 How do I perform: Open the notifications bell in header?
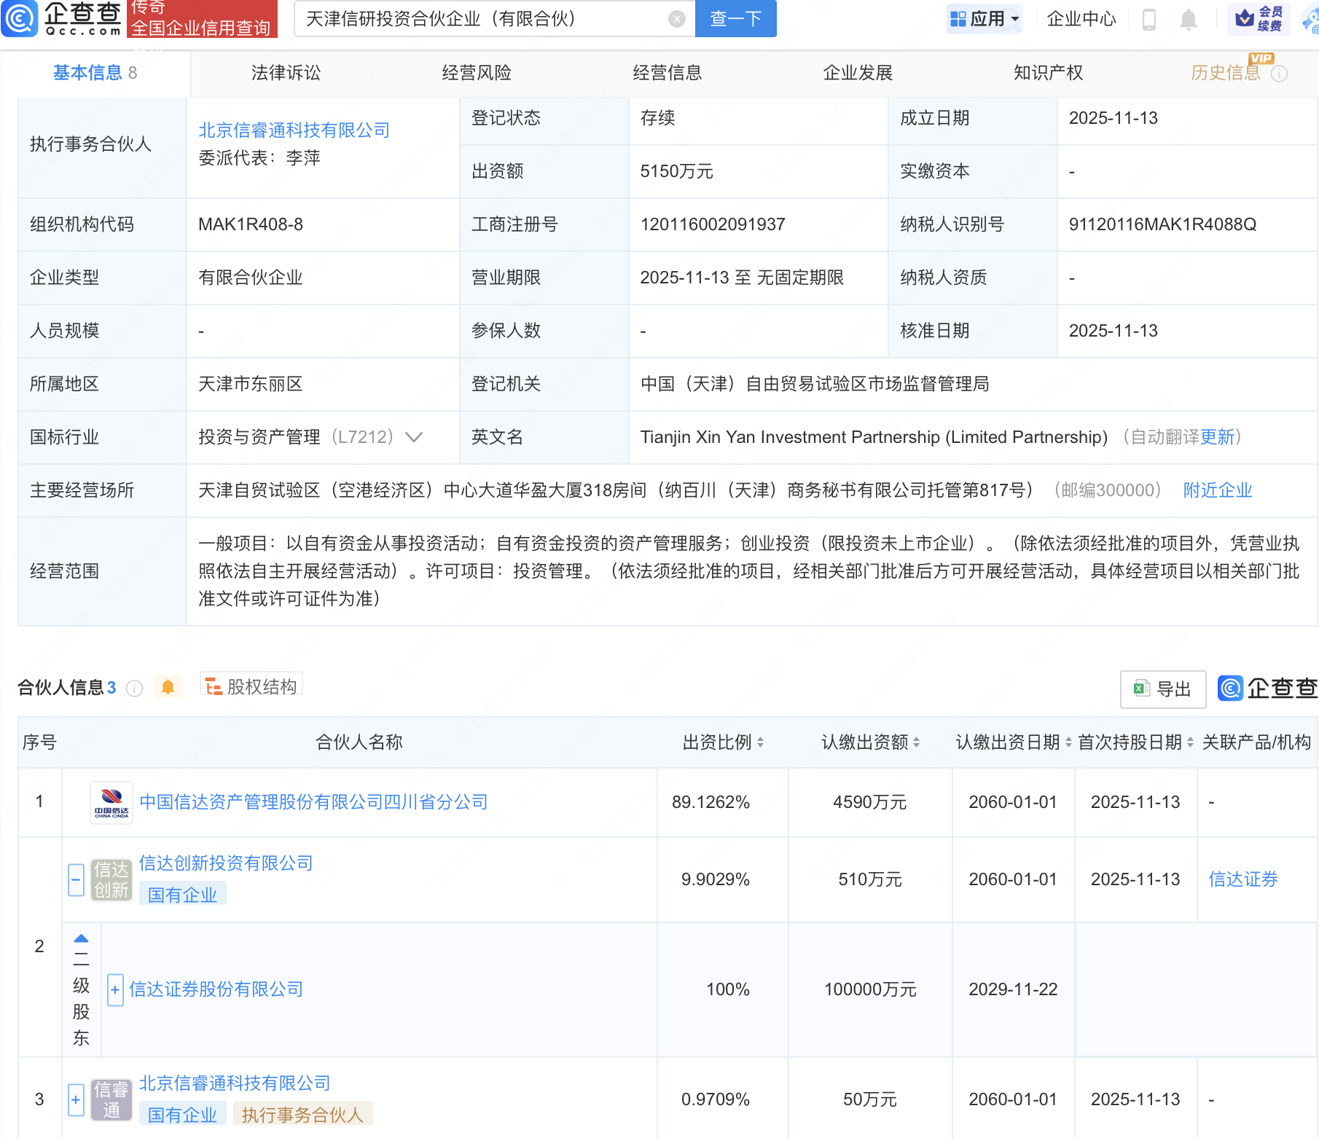click(x=1188, y=19)
